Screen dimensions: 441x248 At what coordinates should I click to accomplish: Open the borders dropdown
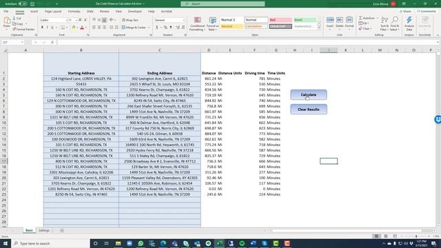coord(67,28)
